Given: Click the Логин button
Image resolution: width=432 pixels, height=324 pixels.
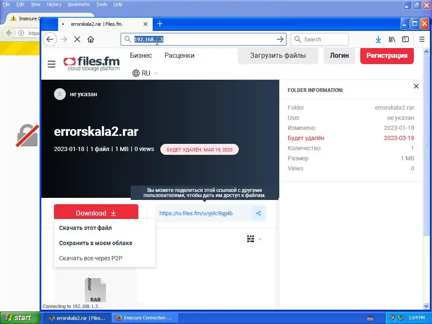Looking at the screenshot, I should click(339, 56).
